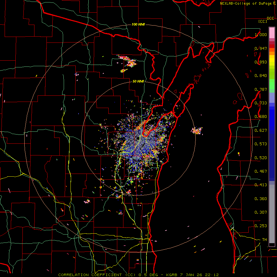Select the 0.893 scale value
This screenshot has width=277, height=277.
[261, 62]
